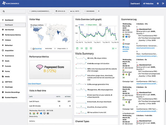Click the graph metrics picker icon

100,25
